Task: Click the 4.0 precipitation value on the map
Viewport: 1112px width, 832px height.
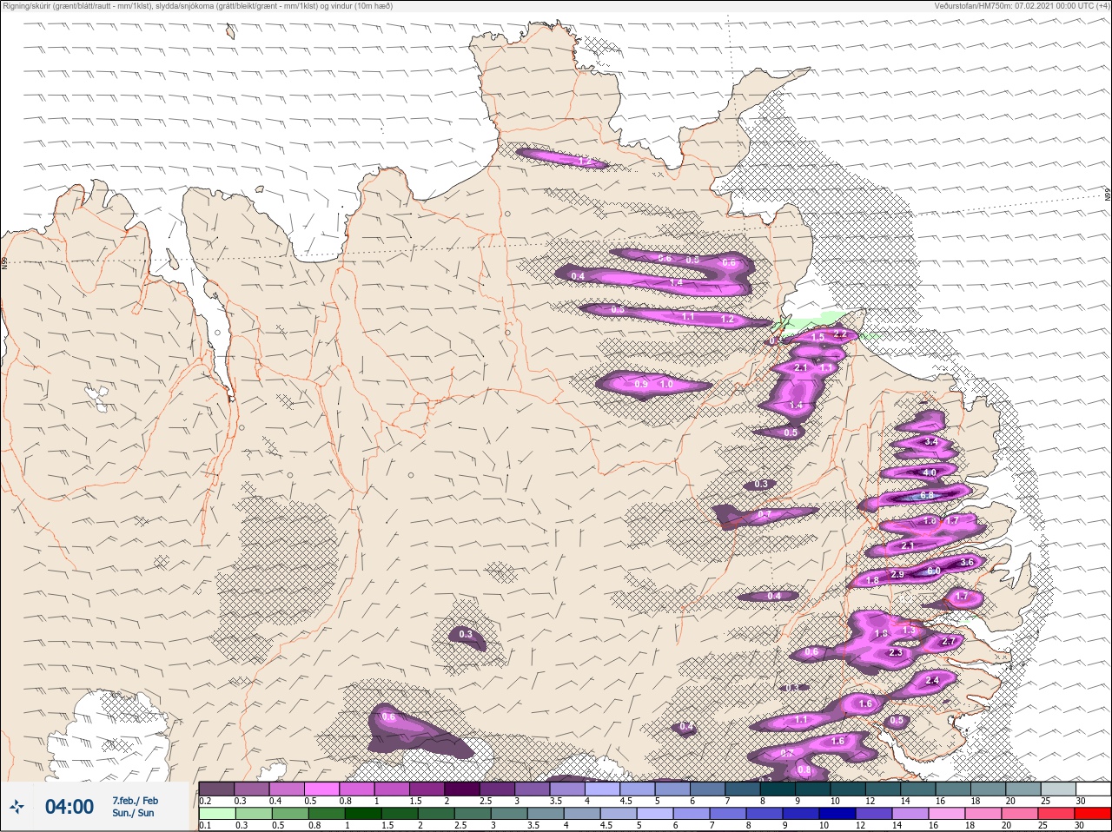Action: [x=930, y=472]
